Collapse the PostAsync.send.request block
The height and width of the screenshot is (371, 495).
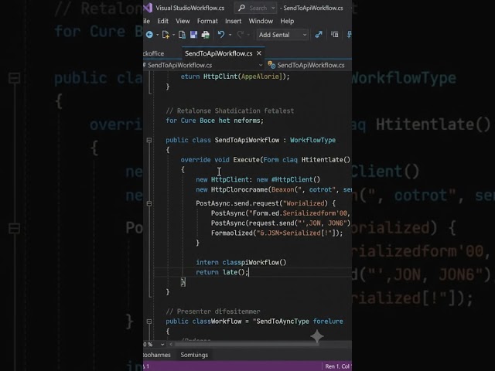[149, 203]
